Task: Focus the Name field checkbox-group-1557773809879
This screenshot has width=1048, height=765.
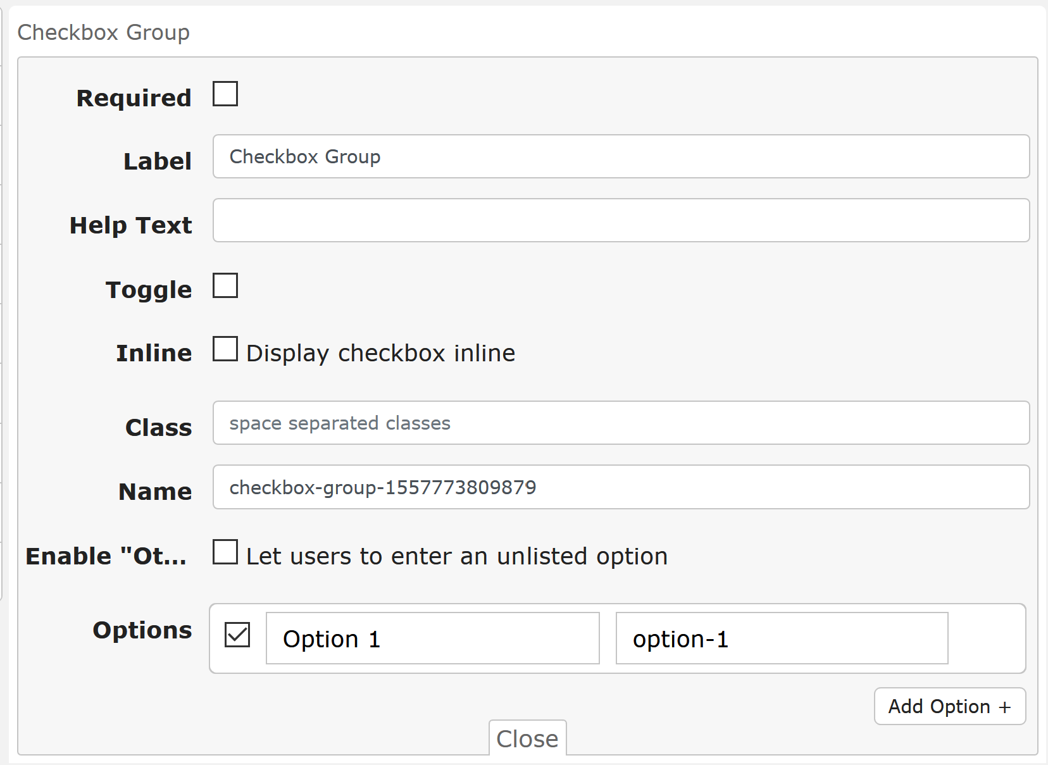Action: click(621, 487)
